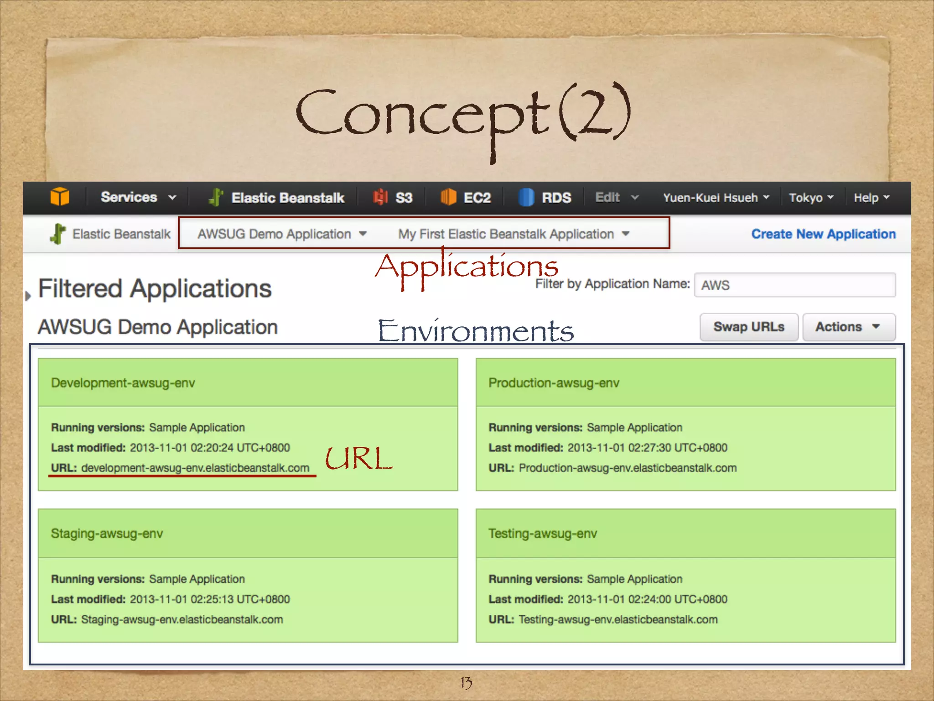Screen dimensions: 934x701
Task: Open the Yuen-Kuei Hsueh account menu
Action: [716, 198]
